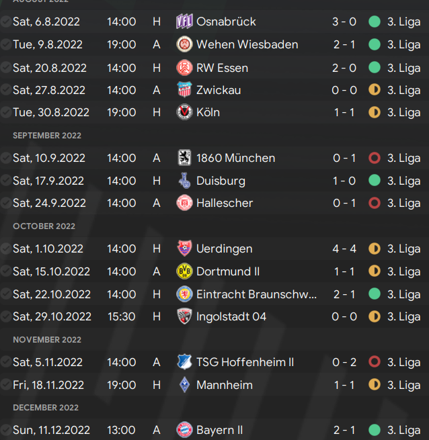The image size is (429, 440).
Task: Toggle the checkmark beside Sat, 10.9.2022 match
Action: pyautogui.click(x=5, y=158)
